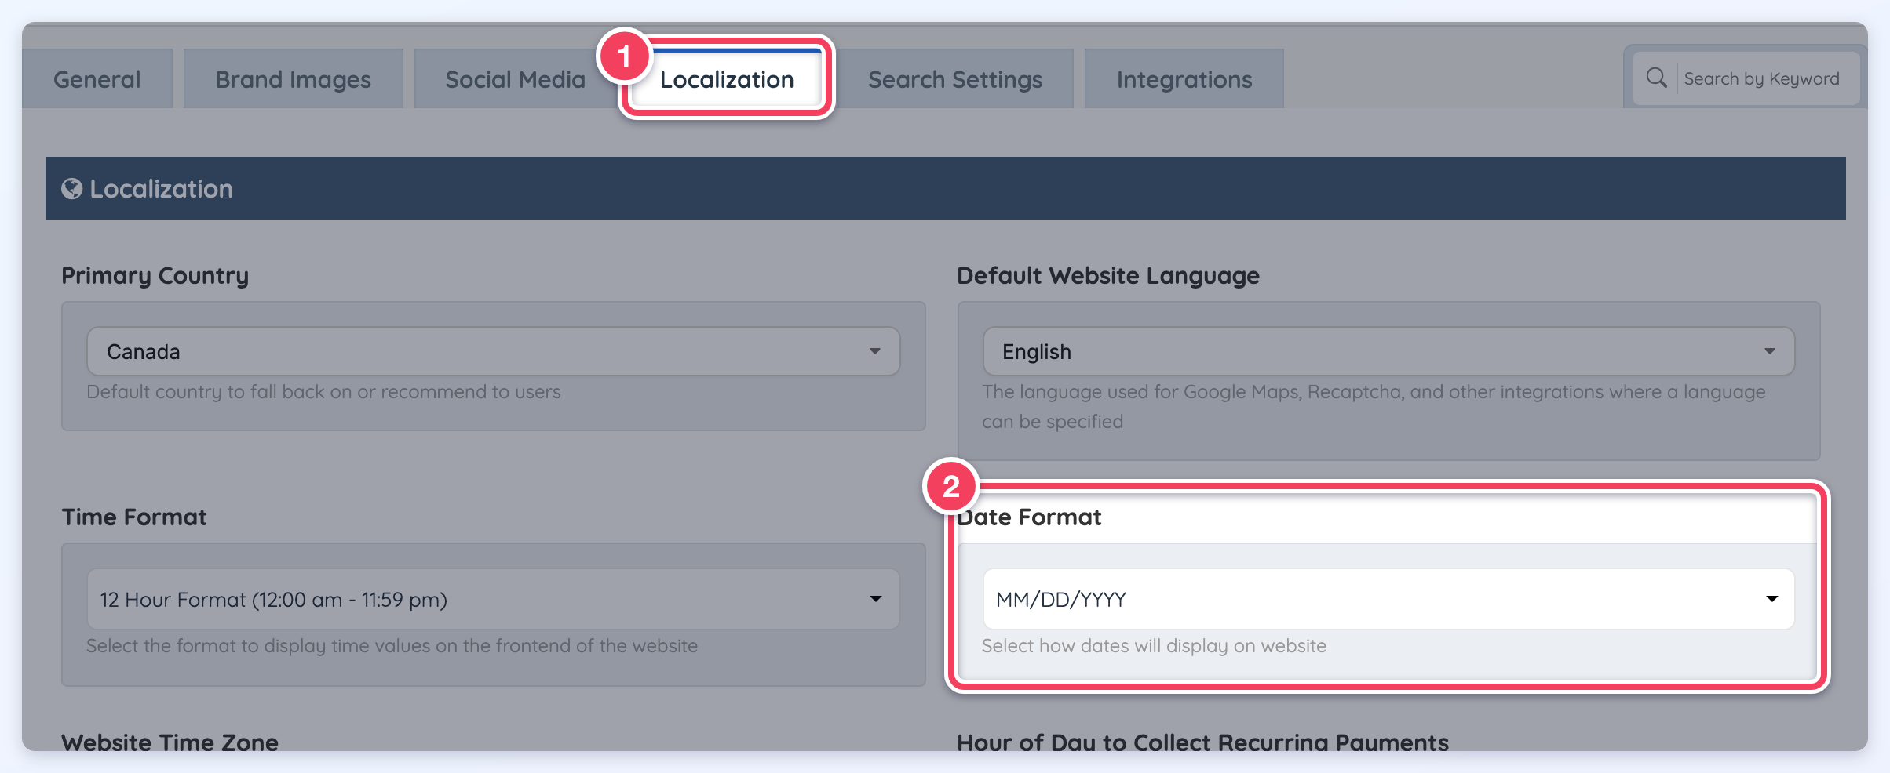Viewport: 1890px width, 773px height.
Task: Click the Date Format label
Action: [x=1030, y=517]
